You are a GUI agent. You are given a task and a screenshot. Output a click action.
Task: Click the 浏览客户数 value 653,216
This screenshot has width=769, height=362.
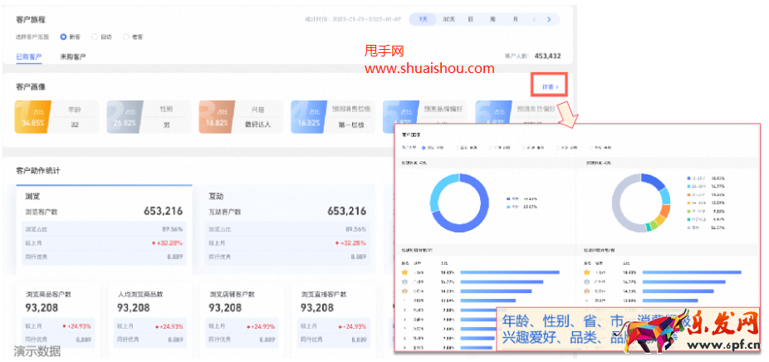tap(164, 212)
